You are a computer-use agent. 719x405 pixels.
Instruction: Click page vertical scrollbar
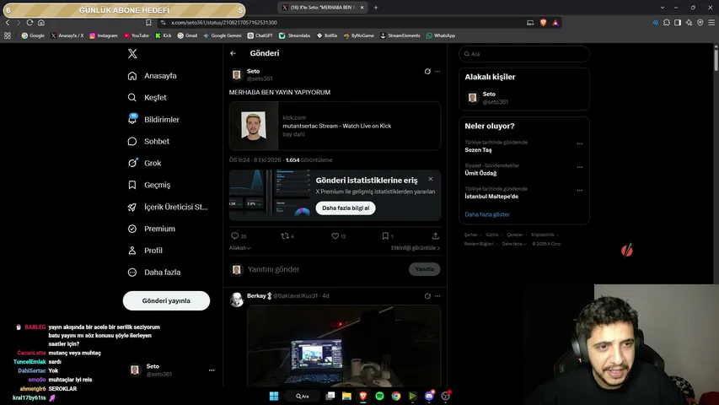pos(716,60)
